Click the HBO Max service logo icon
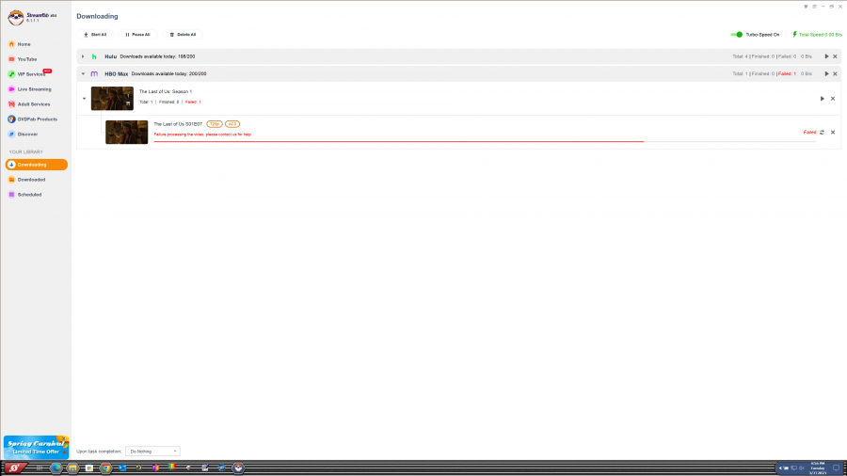The height and width of the screenshot is (476, 847). (94, 74)
